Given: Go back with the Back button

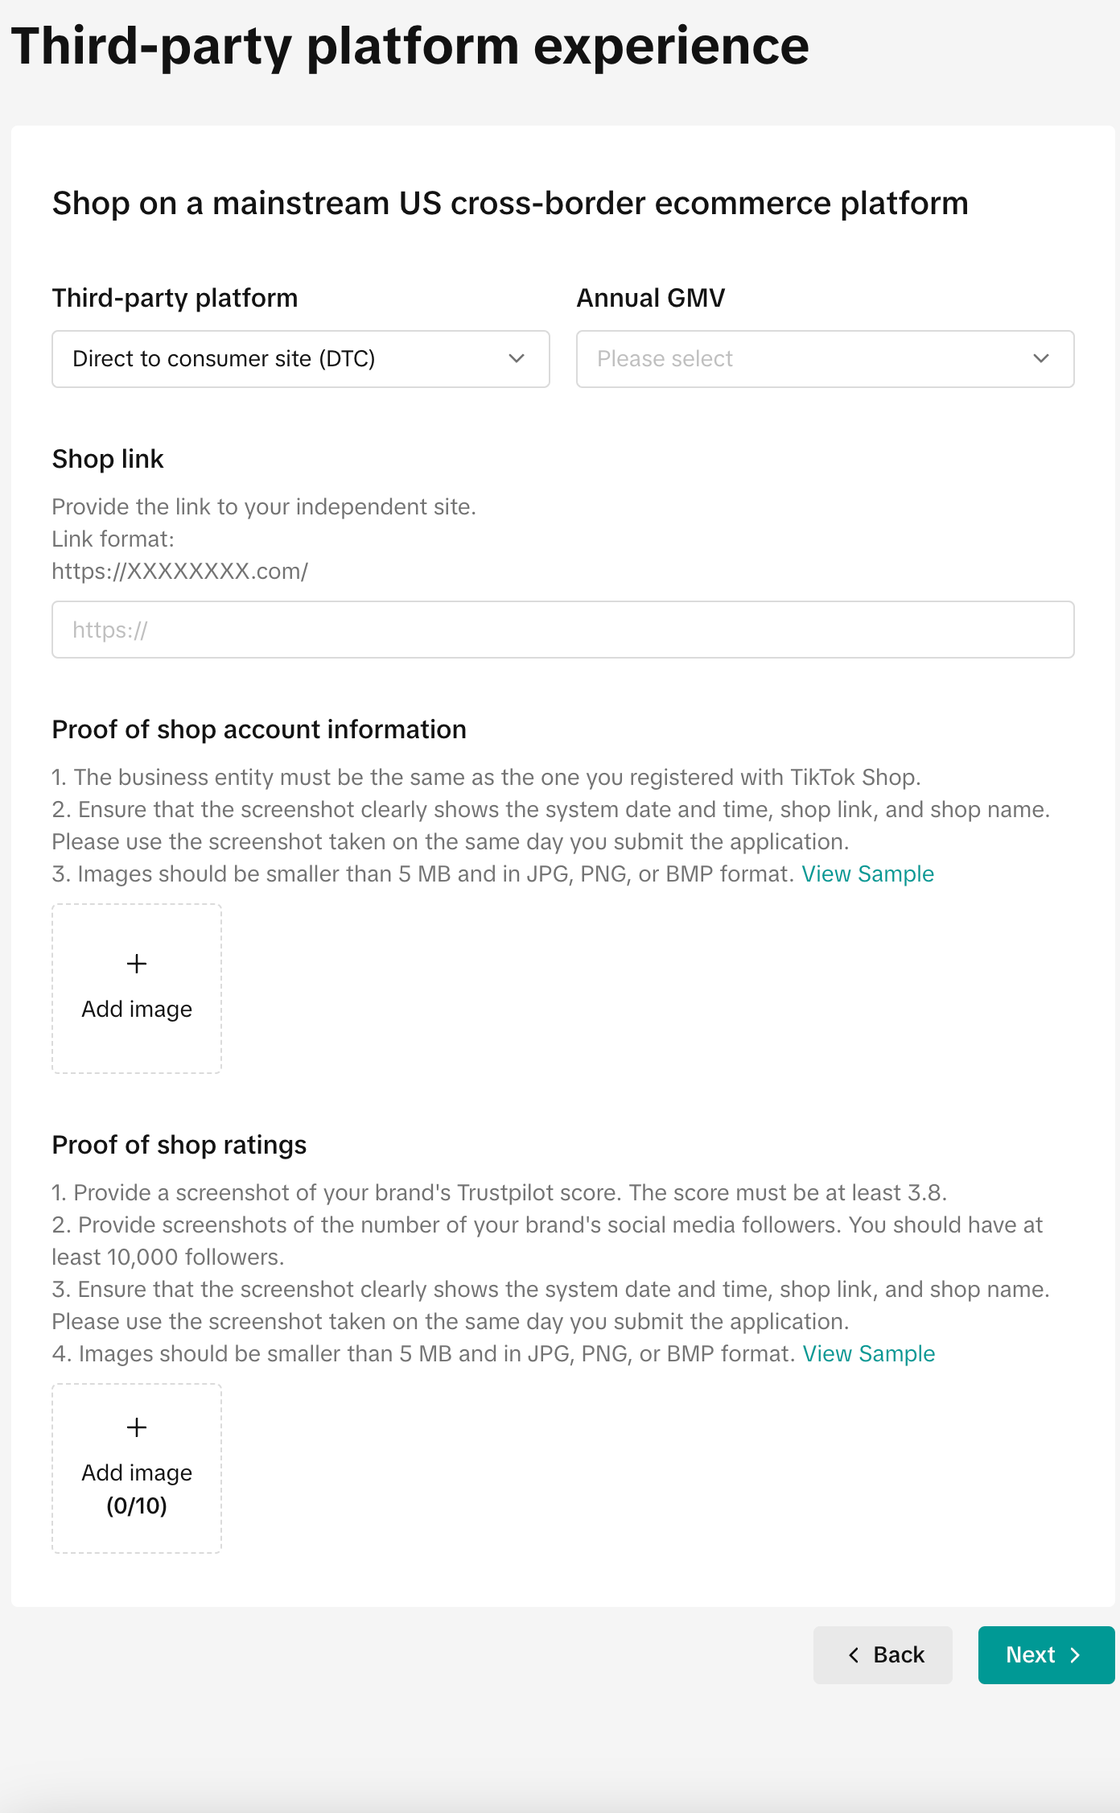Looking at the screenshot, I should pyautogui.click(x=883, y=1655).
